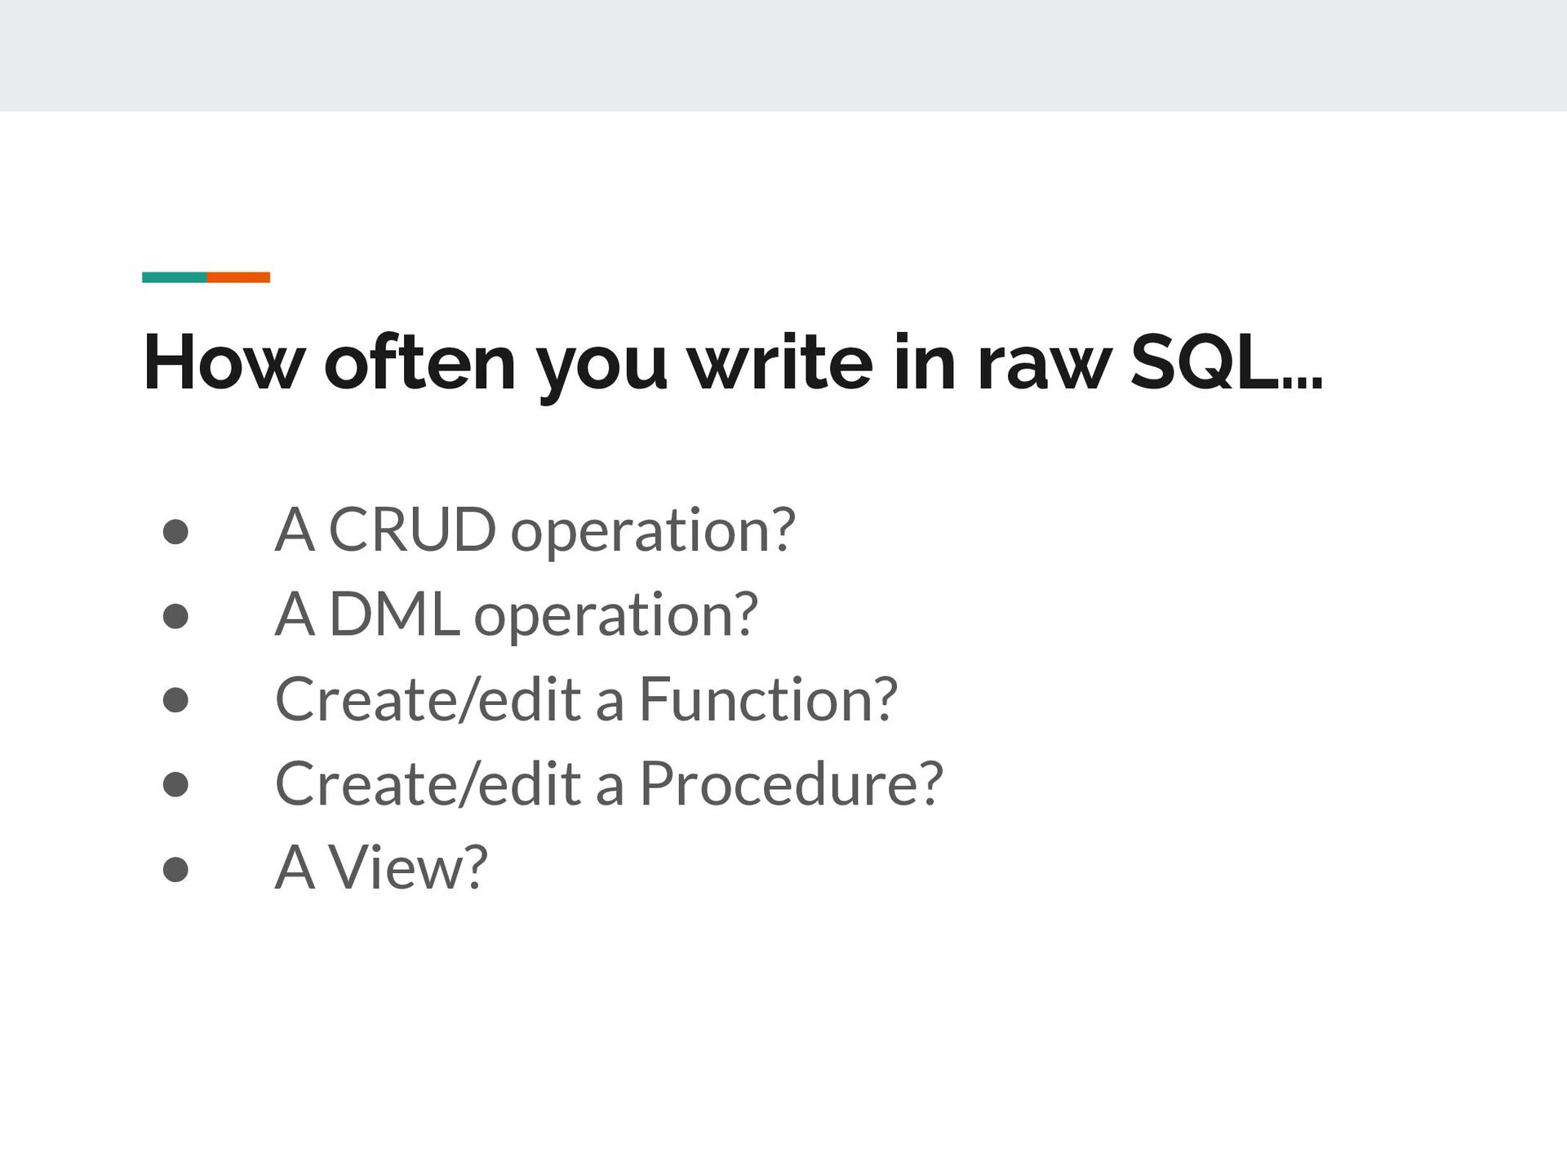The width and height of the screenshot is (1567, 1175).
Task: Select the word 'DML' in second bullet
Action: pos(394,614)
